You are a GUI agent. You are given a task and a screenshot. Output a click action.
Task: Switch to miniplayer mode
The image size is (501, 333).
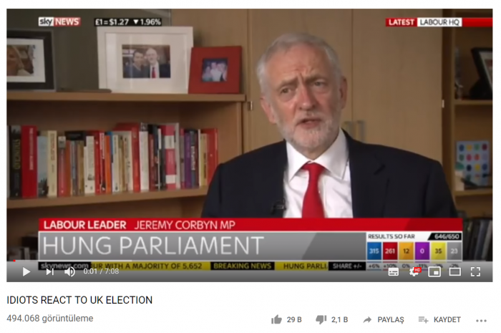coord(434,272)
